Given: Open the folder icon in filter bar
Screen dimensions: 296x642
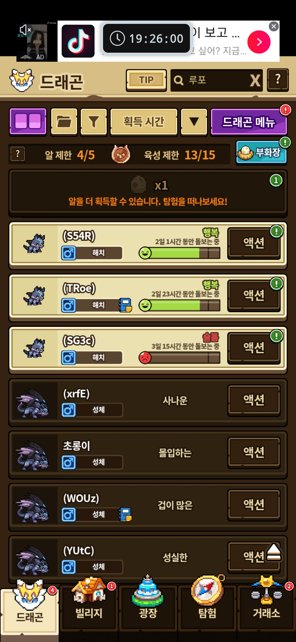Looking at the screenshot, I should 64,122.
